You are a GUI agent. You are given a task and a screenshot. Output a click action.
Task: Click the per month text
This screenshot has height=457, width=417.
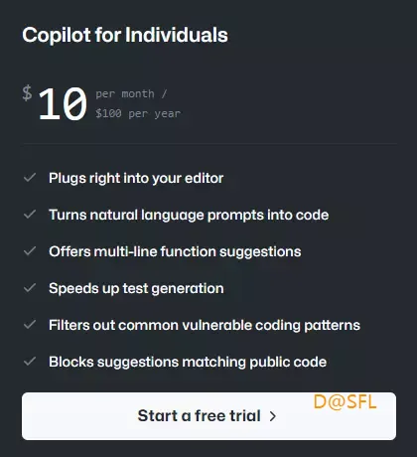[x=131, y=94]
